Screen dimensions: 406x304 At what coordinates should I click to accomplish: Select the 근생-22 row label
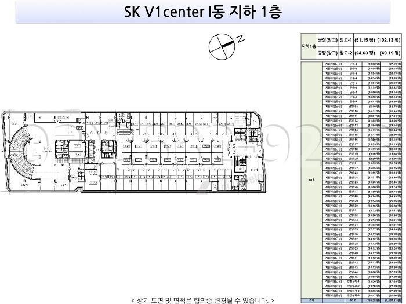click(x=353, y=168)
